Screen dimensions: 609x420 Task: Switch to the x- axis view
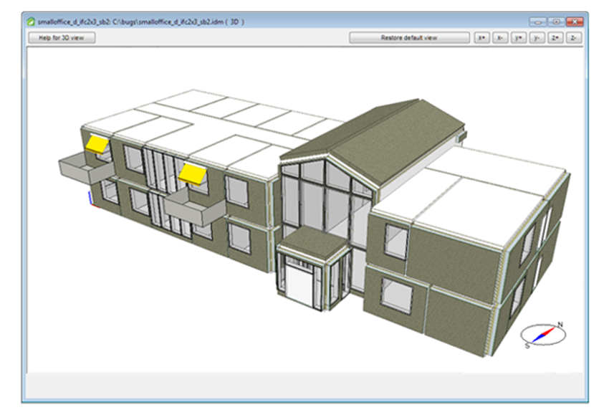(x=500, y=38)
